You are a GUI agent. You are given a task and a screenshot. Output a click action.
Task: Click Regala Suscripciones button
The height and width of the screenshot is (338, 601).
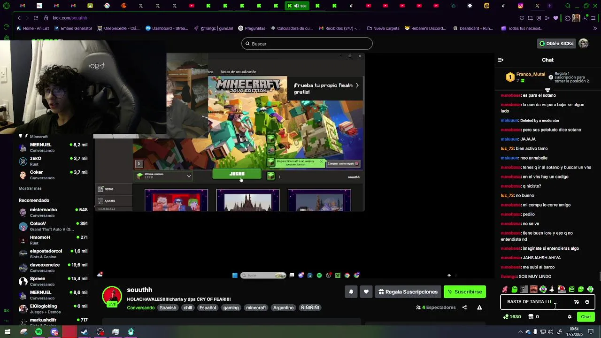[408, 292]
